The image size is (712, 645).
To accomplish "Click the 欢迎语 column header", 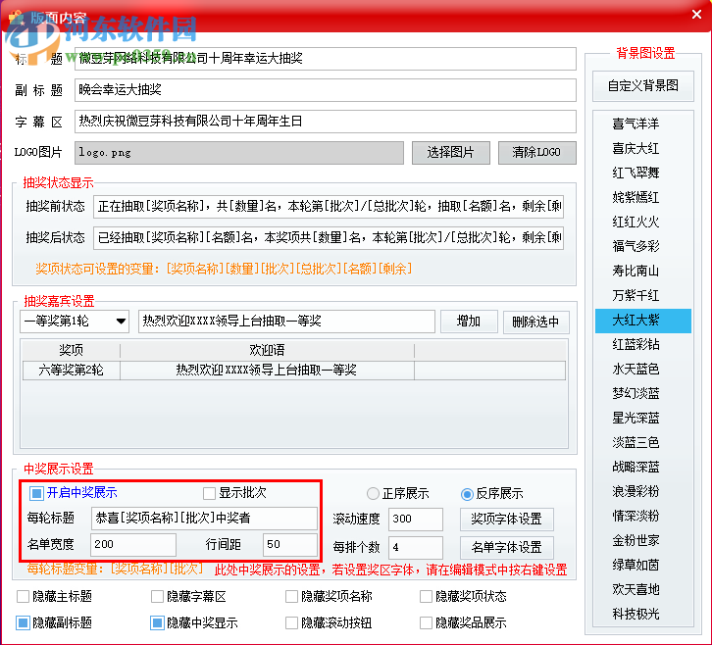I will tap(267, 350).
